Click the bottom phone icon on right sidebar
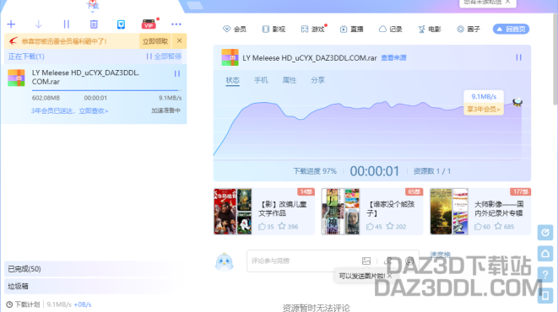The height and width of the screenshot is (312, 558). [545, 296]
